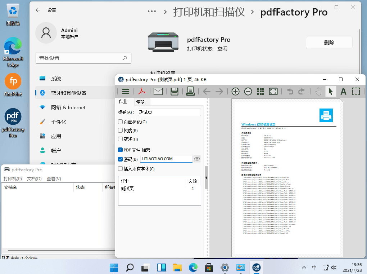Click the password input field
Viewport: 367px width, 274px height.
coord(166,159)
